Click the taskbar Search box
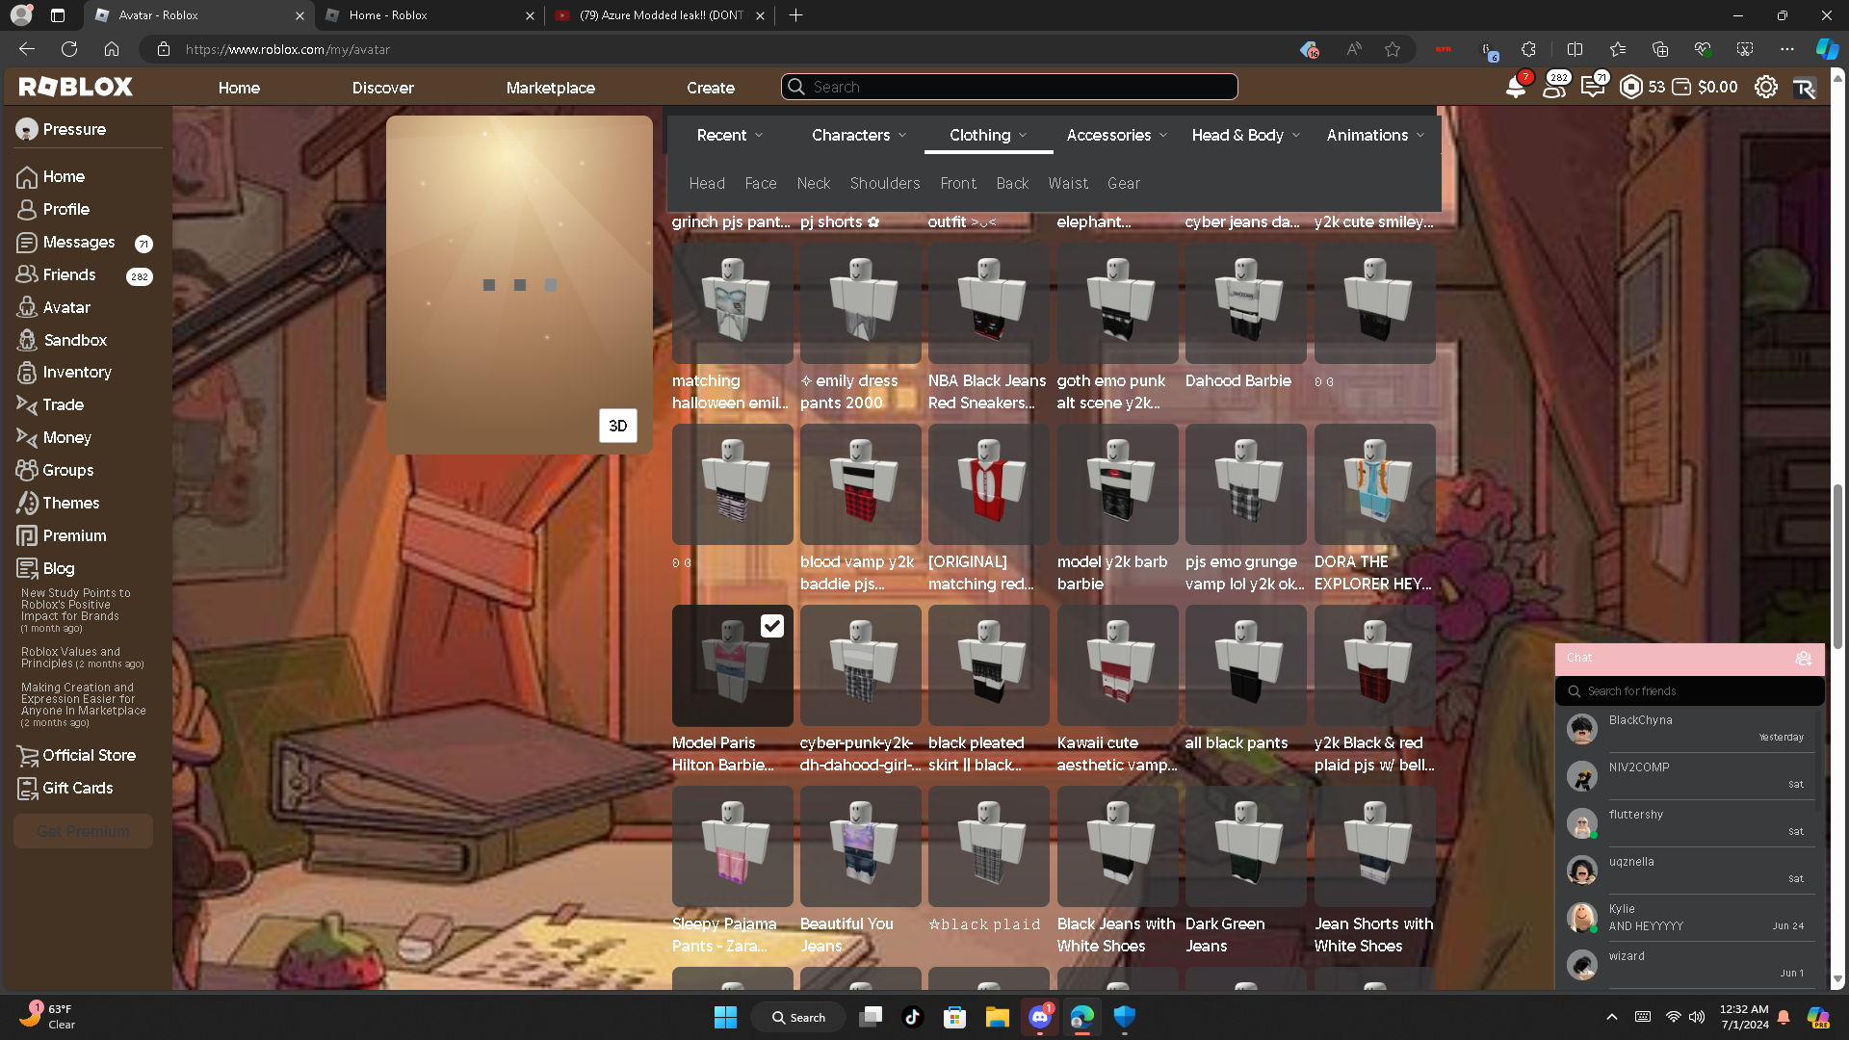The width and height of the screenshot is (1849, 1040). 799,1017
